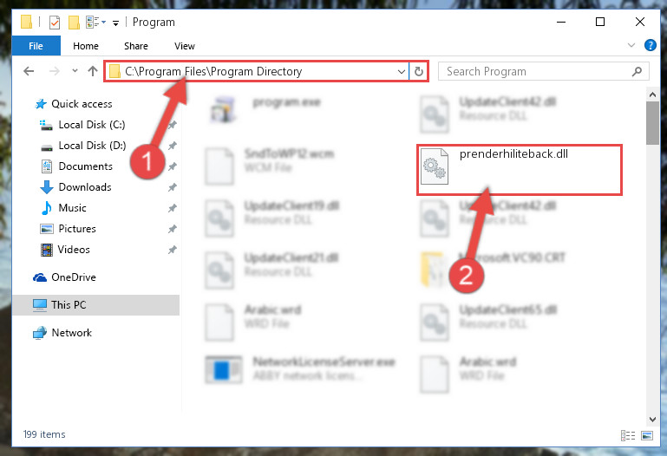Select prenderhiliteback.dll file
The height and width of the screenshot is (456, 667).
pos(519,170)
